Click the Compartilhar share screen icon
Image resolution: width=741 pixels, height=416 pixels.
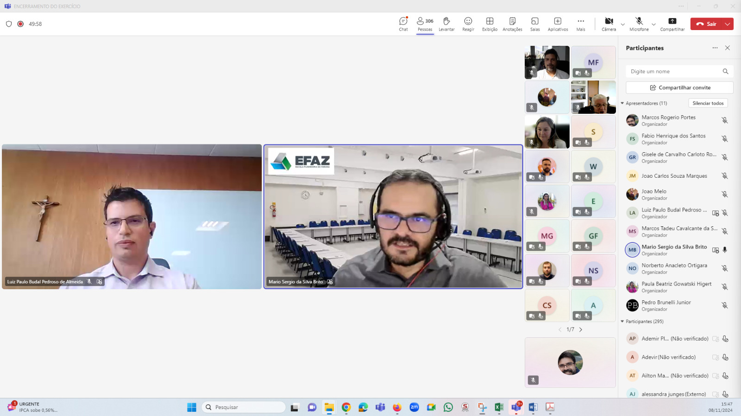[672, 24]
